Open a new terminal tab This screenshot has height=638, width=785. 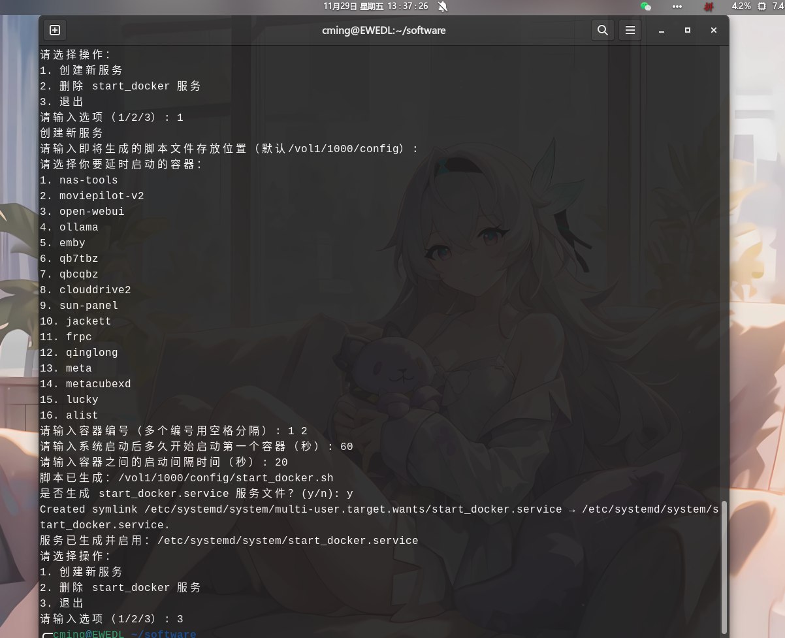click(55, 30)
